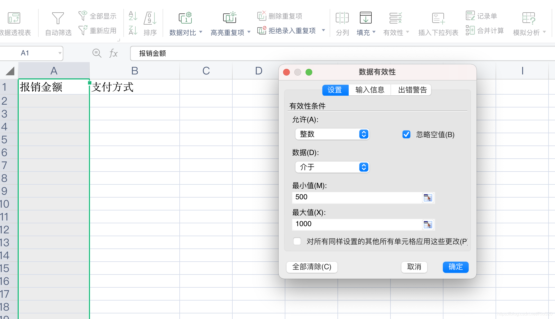Image resolution: width=555 pixels, height=319 pixels.
Task: Select column A header
Action: pyautogui.click(x=54, y=71)
